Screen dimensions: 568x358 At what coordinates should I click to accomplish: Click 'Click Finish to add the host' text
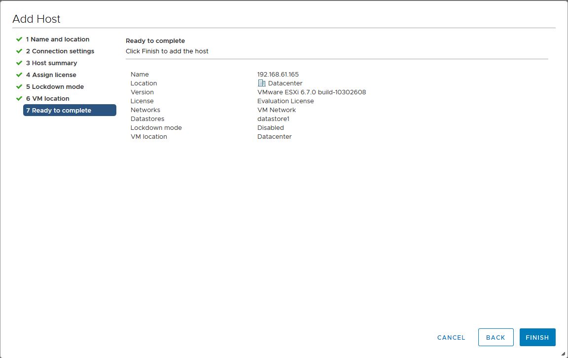pyautogui.click(x=167, y=51)
